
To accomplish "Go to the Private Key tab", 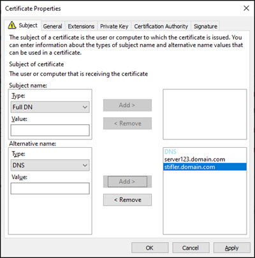I will click(114, 26).
